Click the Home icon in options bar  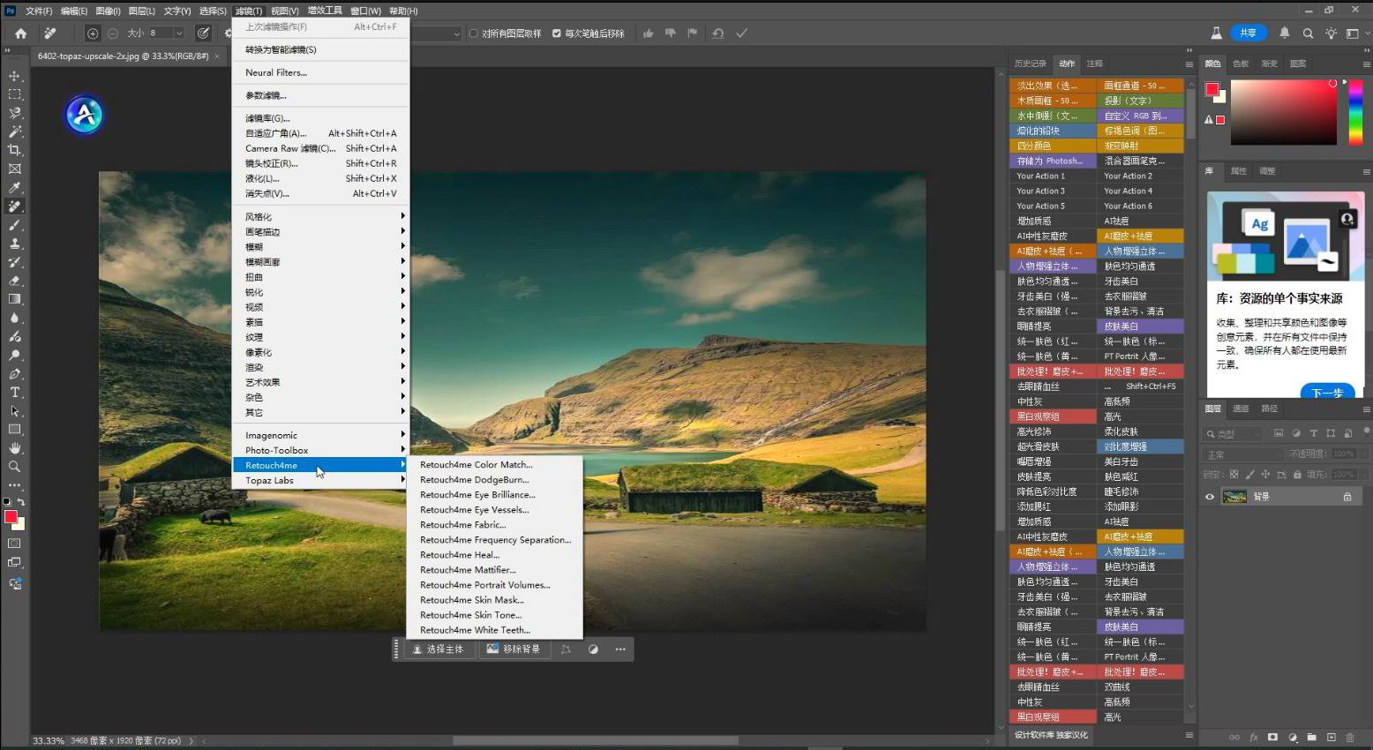click(x=20, y=34)
